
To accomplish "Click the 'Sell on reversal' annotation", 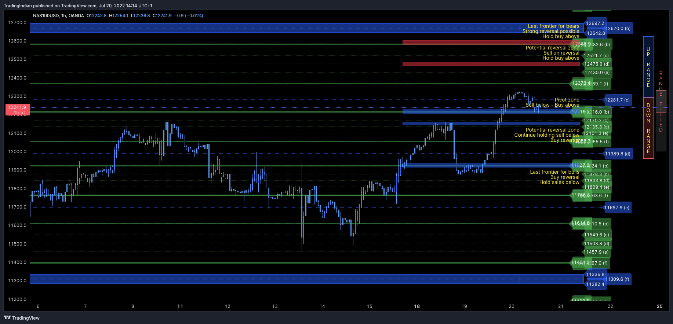I will (x=561, y=53).
